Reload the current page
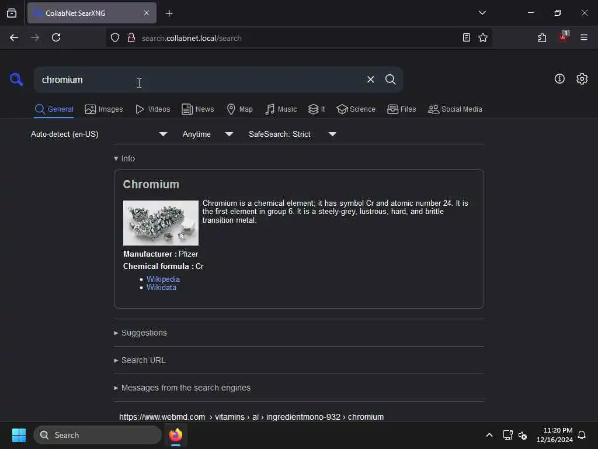Screen dimensions: 598x449 (x=56, y=37)
